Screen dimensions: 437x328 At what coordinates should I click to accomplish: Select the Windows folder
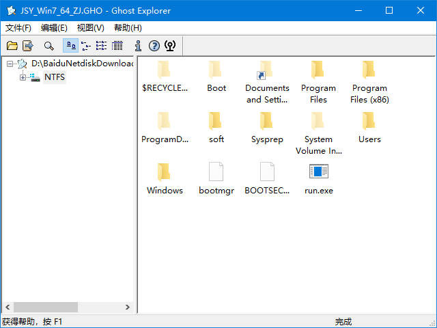tap(165, 179)
